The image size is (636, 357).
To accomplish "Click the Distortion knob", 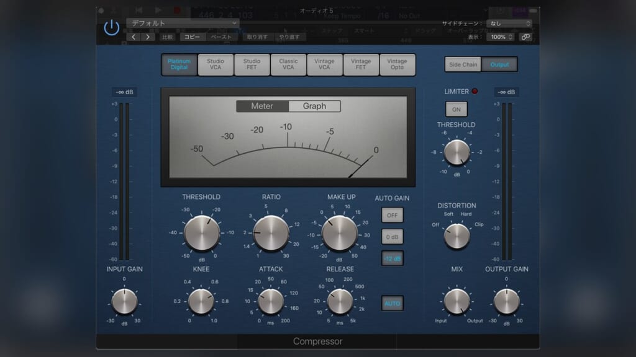I will coord(457,236).
